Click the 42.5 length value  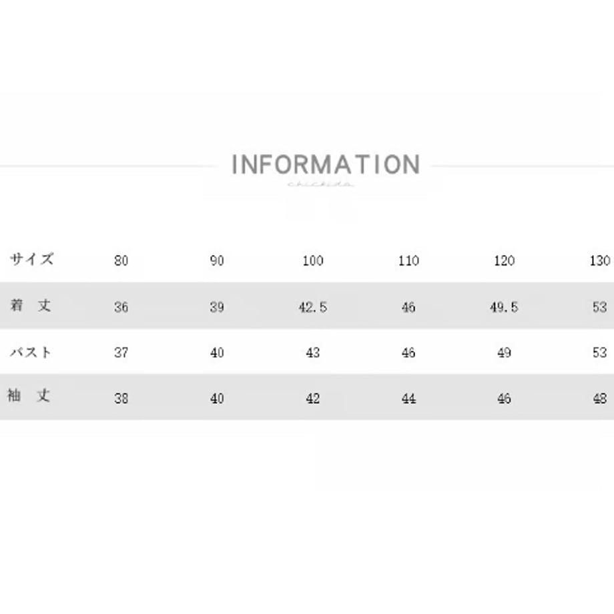(312, 307)
